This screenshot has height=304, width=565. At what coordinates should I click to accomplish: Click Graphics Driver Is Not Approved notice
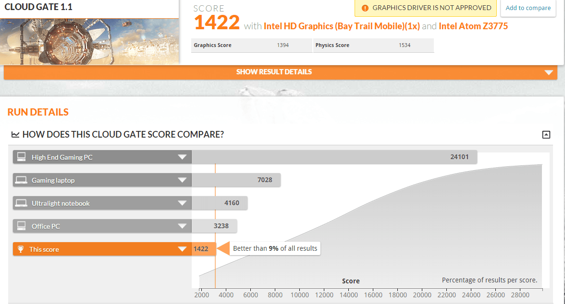coord(426,8)
